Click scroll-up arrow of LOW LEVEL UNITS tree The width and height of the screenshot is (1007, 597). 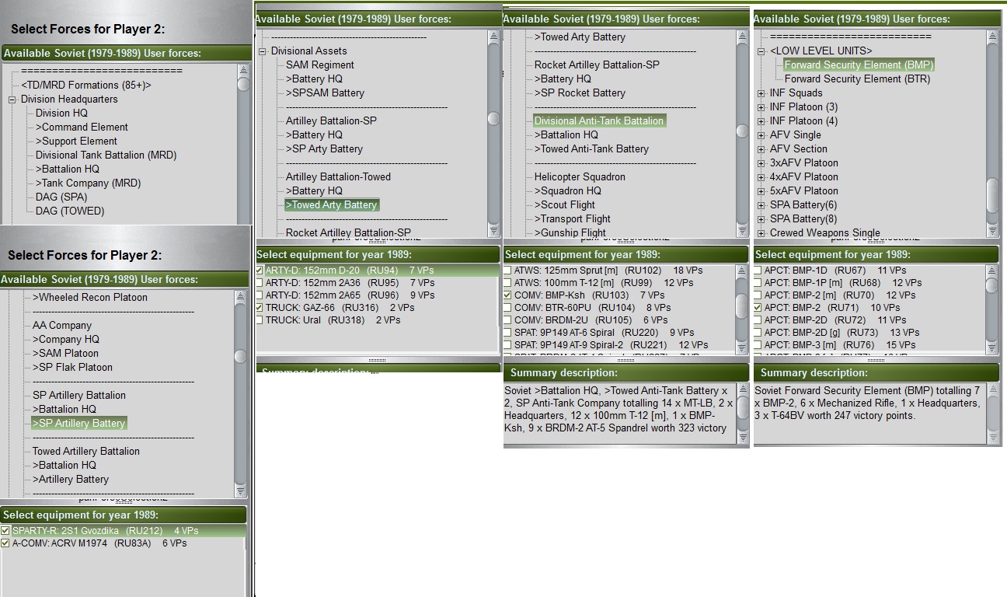(x=992, y=37)
